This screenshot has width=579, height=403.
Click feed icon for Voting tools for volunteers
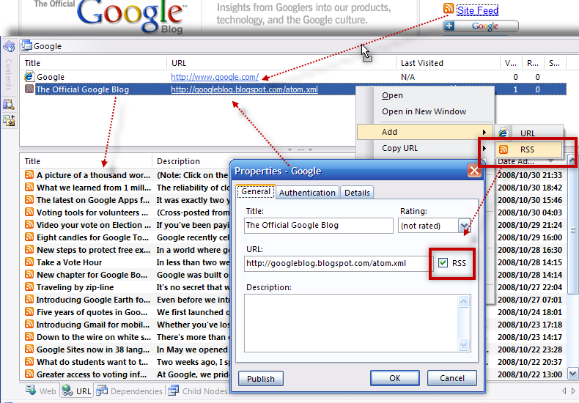coord(29,212)
